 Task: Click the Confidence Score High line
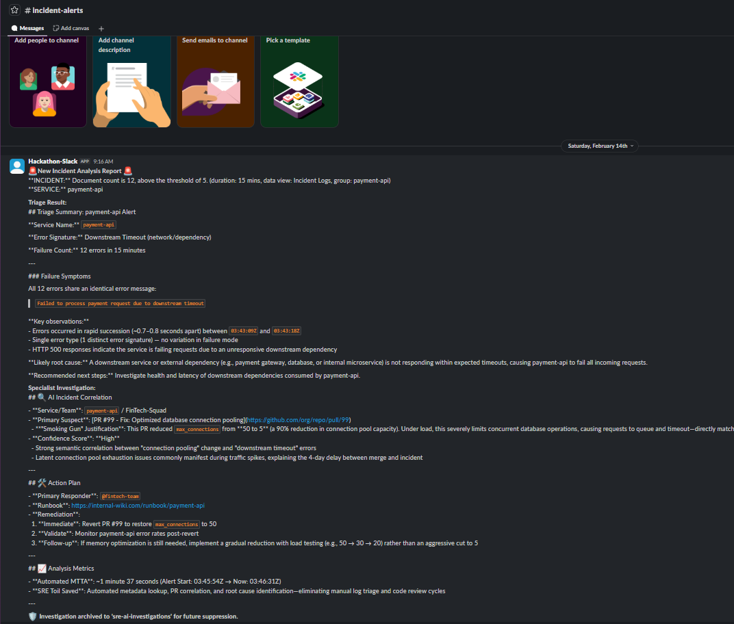coord(74,439)
